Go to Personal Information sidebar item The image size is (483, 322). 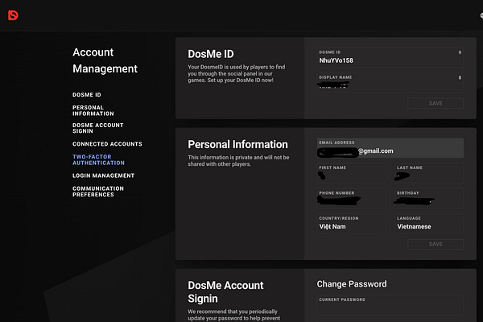pyautogui.click(x=93, y=110)
